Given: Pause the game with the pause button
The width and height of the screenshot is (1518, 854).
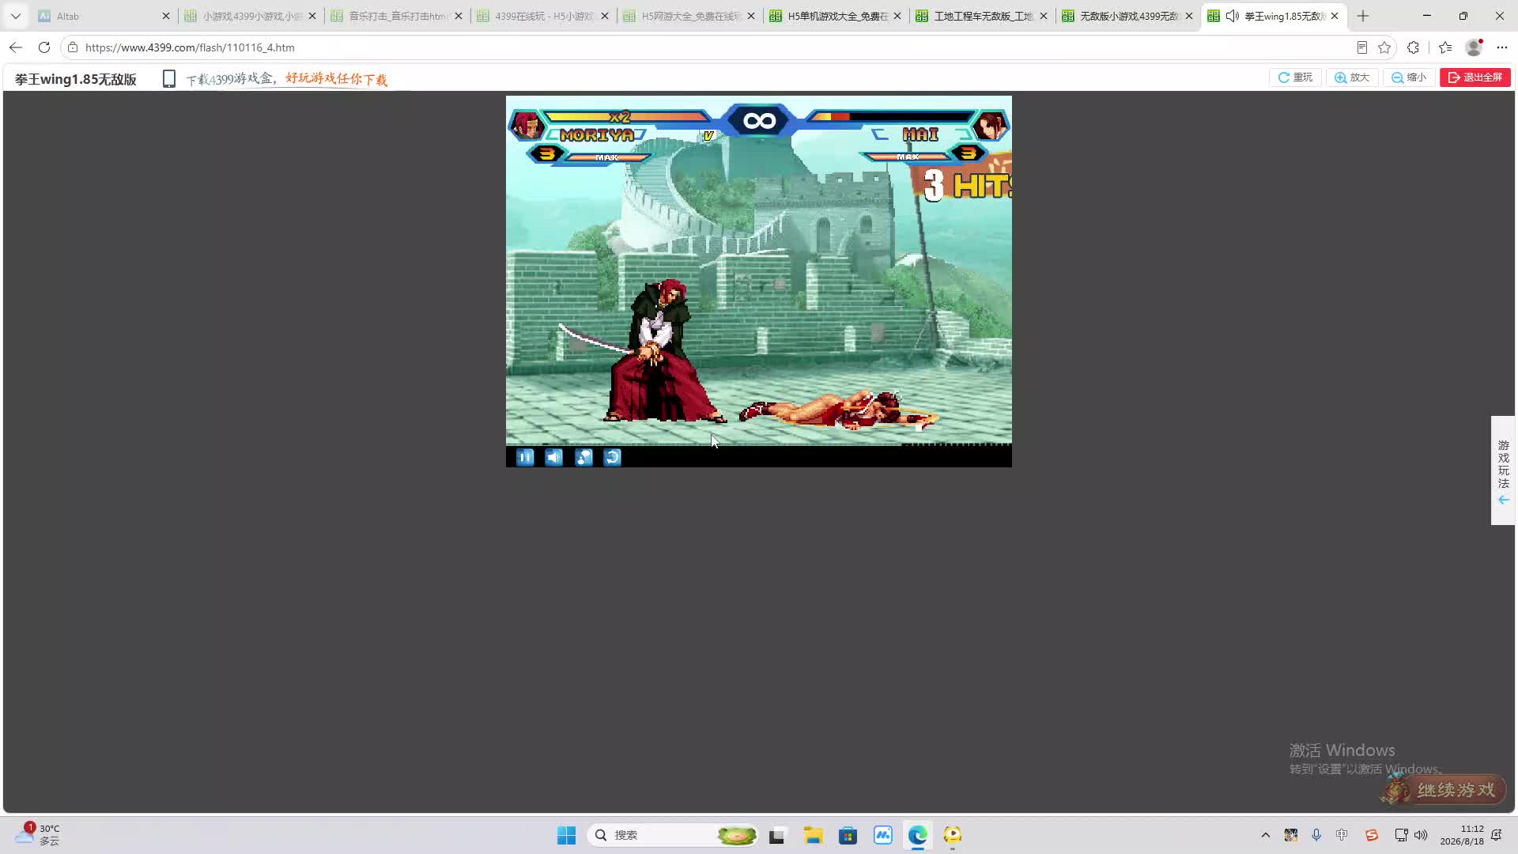Looking at the screenshot, I should tap(525, 457).
